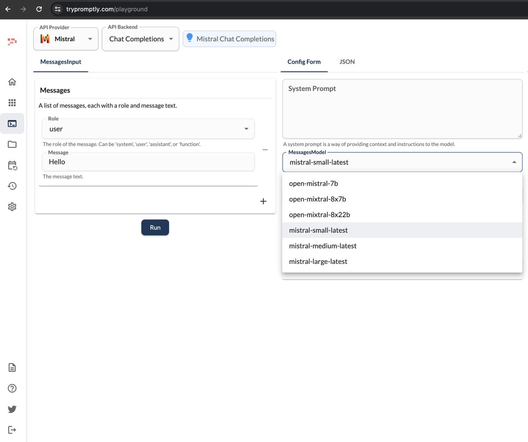
Task: Click the Promptly logo in sidebar
Action: pos(12,42)
